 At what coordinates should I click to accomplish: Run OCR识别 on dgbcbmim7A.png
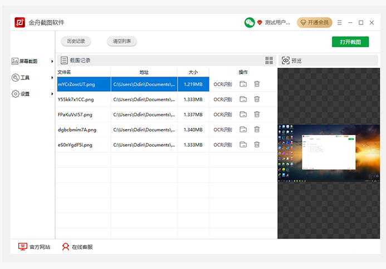click(x=222, y=129)
